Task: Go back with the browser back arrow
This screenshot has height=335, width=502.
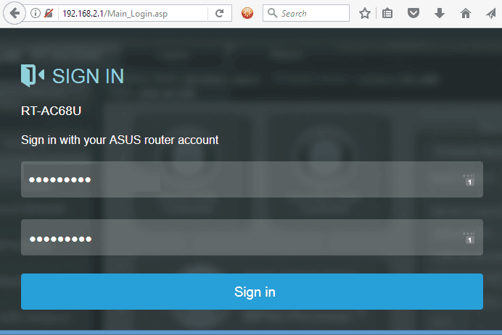Action: [x=15, y=13]
